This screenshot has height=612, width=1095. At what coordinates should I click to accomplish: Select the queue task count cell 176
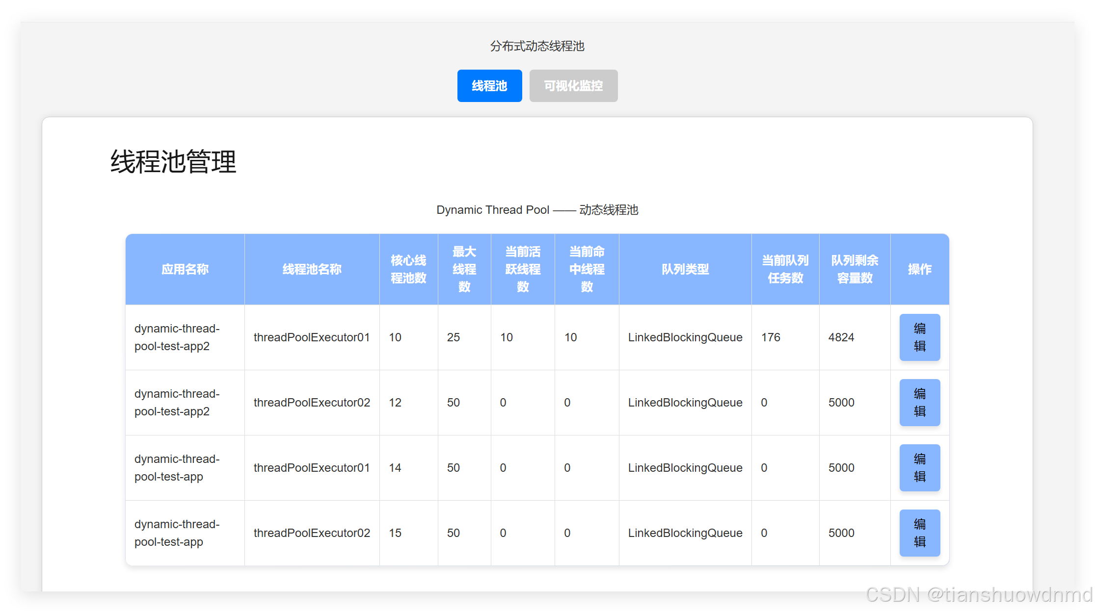coord(771,337)
